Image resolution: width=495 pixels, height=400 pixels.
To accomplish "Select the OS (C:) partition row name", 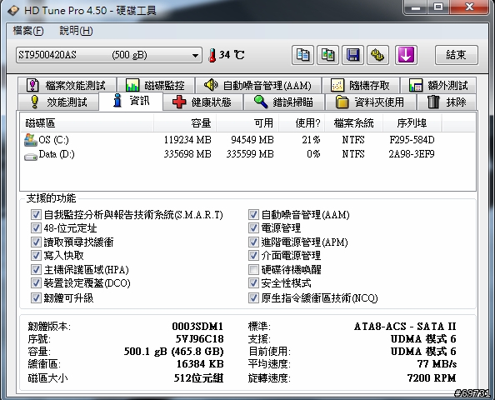I will click(x=53, y=139).
